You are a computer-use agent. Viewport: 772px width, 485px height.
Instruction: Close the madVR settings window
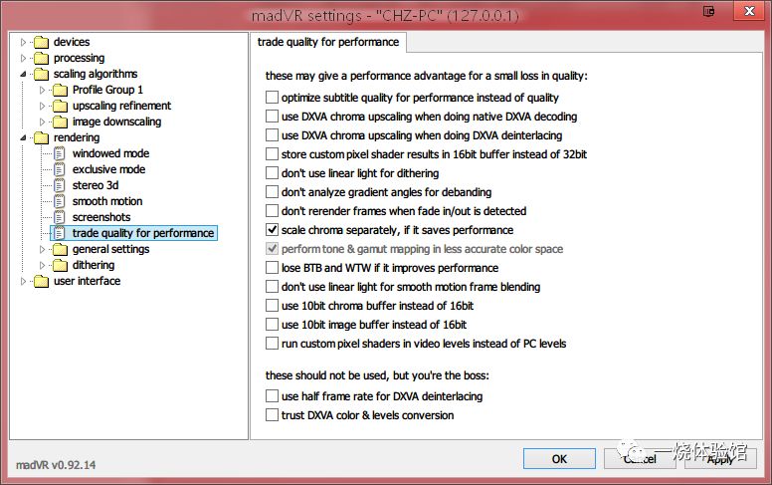749,11
